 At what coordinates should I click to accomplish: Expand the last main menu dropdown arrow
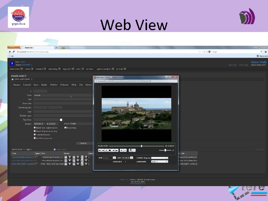pyautogui.click(x=125, y=69)
